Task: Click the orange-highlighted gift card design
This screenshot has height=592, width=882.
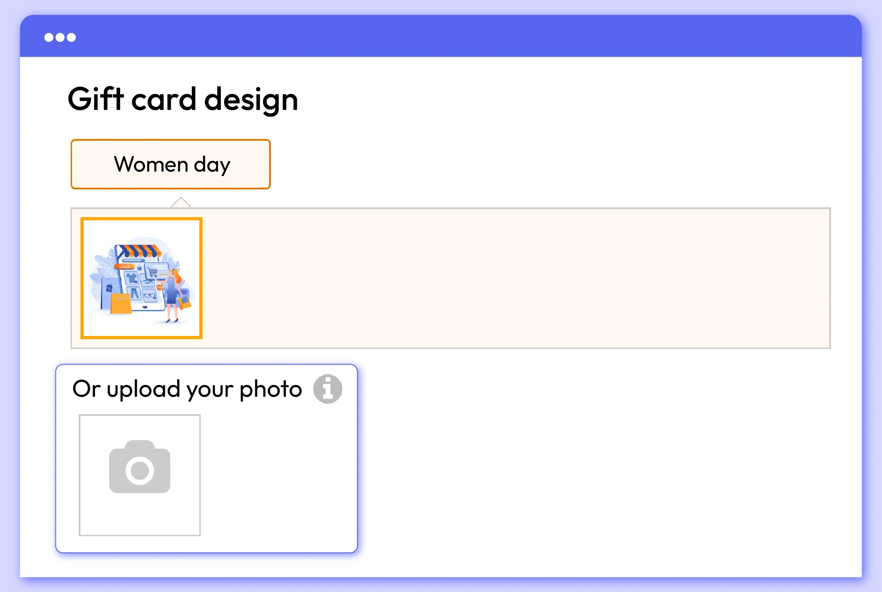Action: tap(141, 278)
